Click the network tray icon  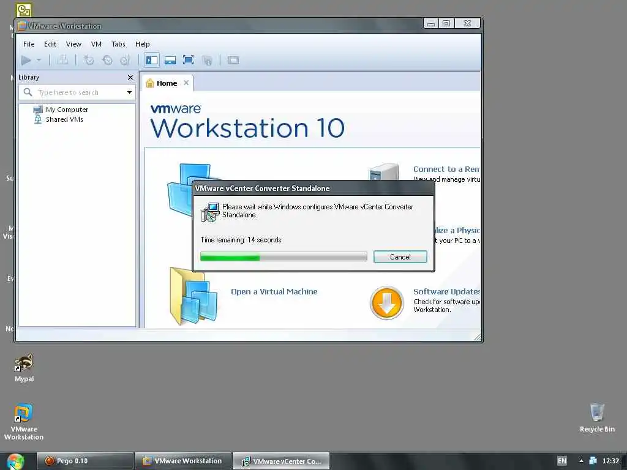point(593,461)
